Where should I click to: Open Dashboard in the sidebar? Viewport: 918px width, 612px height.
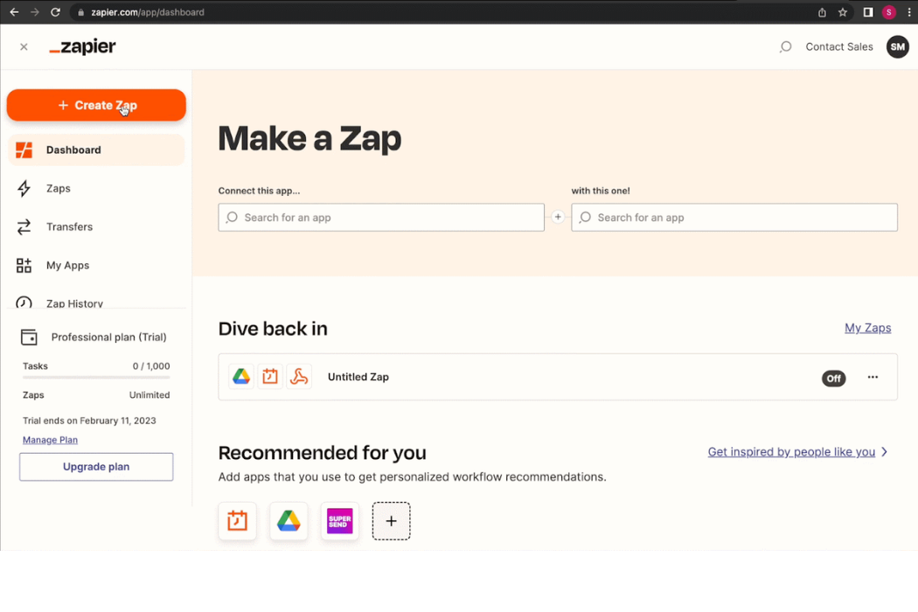96,150
